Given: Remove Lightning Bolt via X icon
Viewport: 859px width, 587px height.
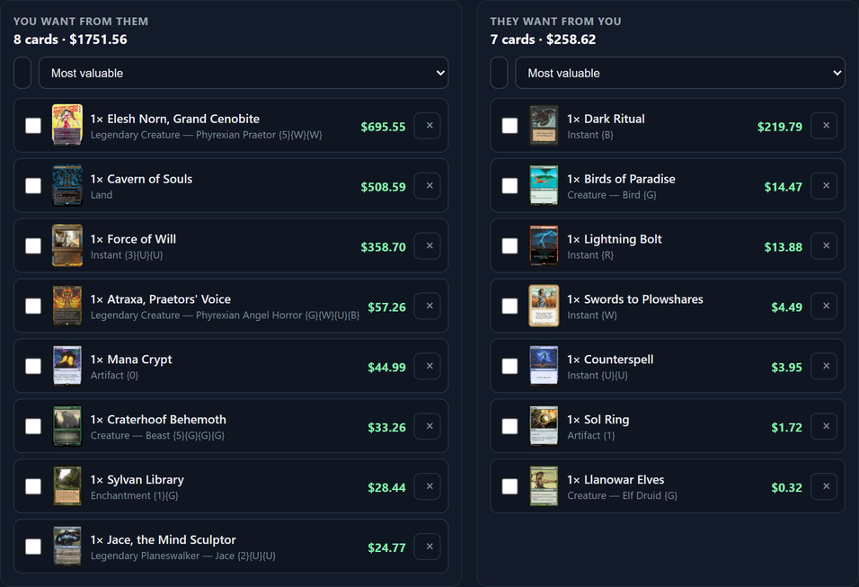Looking at the screenshot, I should (x=824, y=245).
